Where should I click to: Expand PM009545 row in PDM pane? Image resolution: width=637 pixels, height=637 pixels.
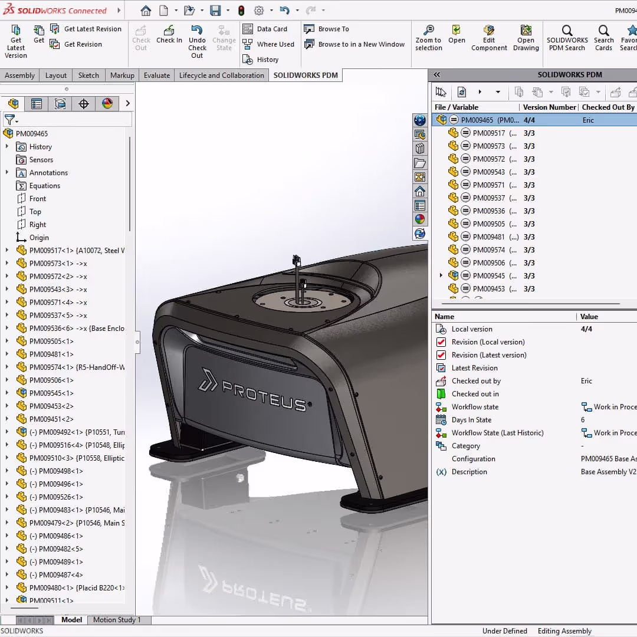click(x=441, y=275)
